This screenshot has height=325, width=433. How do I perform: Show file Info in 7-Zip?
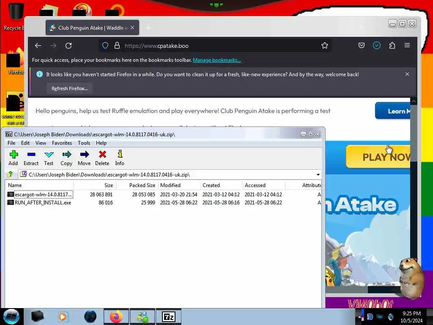coord(120,158)
